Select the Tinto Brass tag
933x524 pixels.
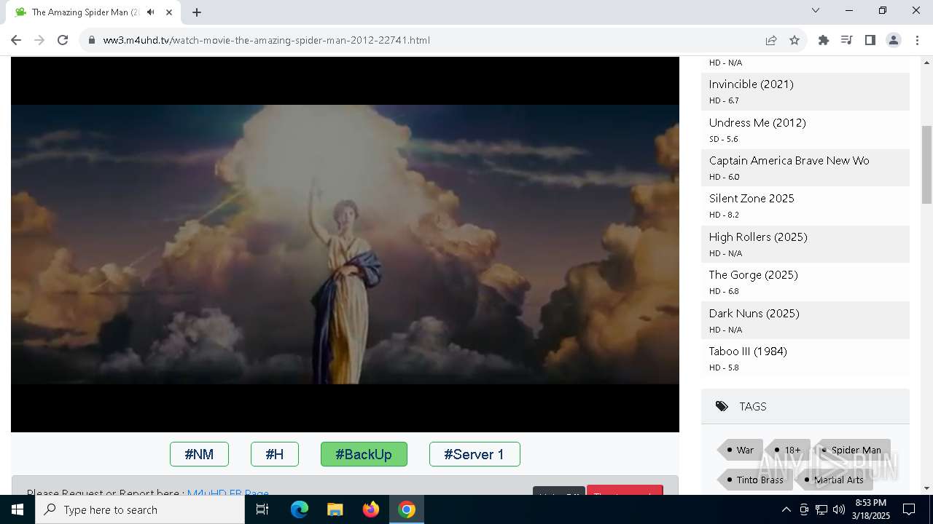[x=754, y=480]
